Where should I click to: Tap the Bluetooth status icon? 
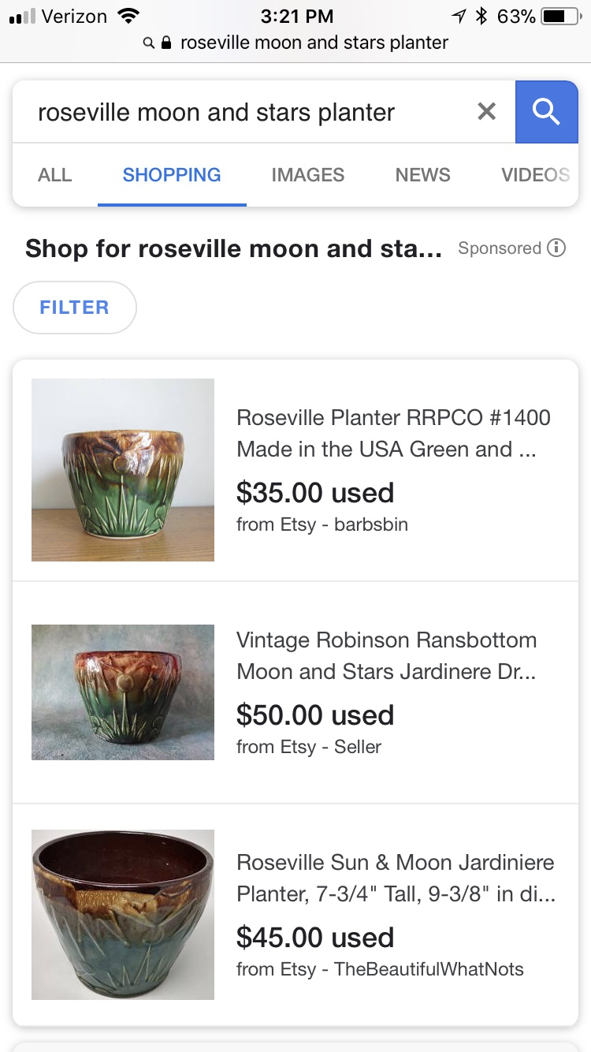pyautogui.click(x=482, y=16)
